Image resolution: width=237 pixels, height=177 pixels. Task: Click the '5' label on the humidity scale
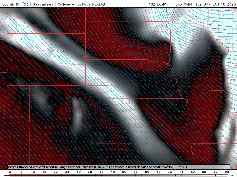(21, 172)
